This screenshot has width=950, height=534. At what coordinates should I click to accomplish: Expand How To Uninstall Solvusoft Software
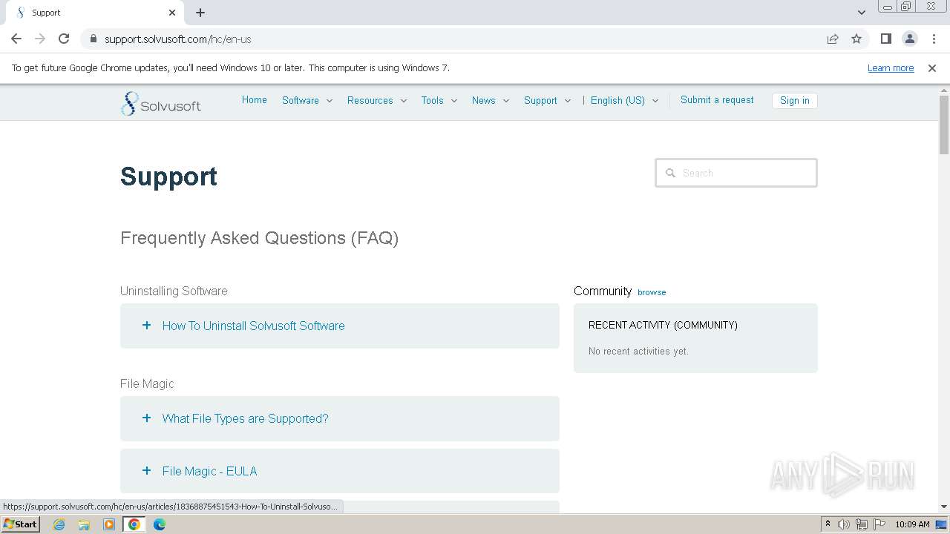point(146,326)
